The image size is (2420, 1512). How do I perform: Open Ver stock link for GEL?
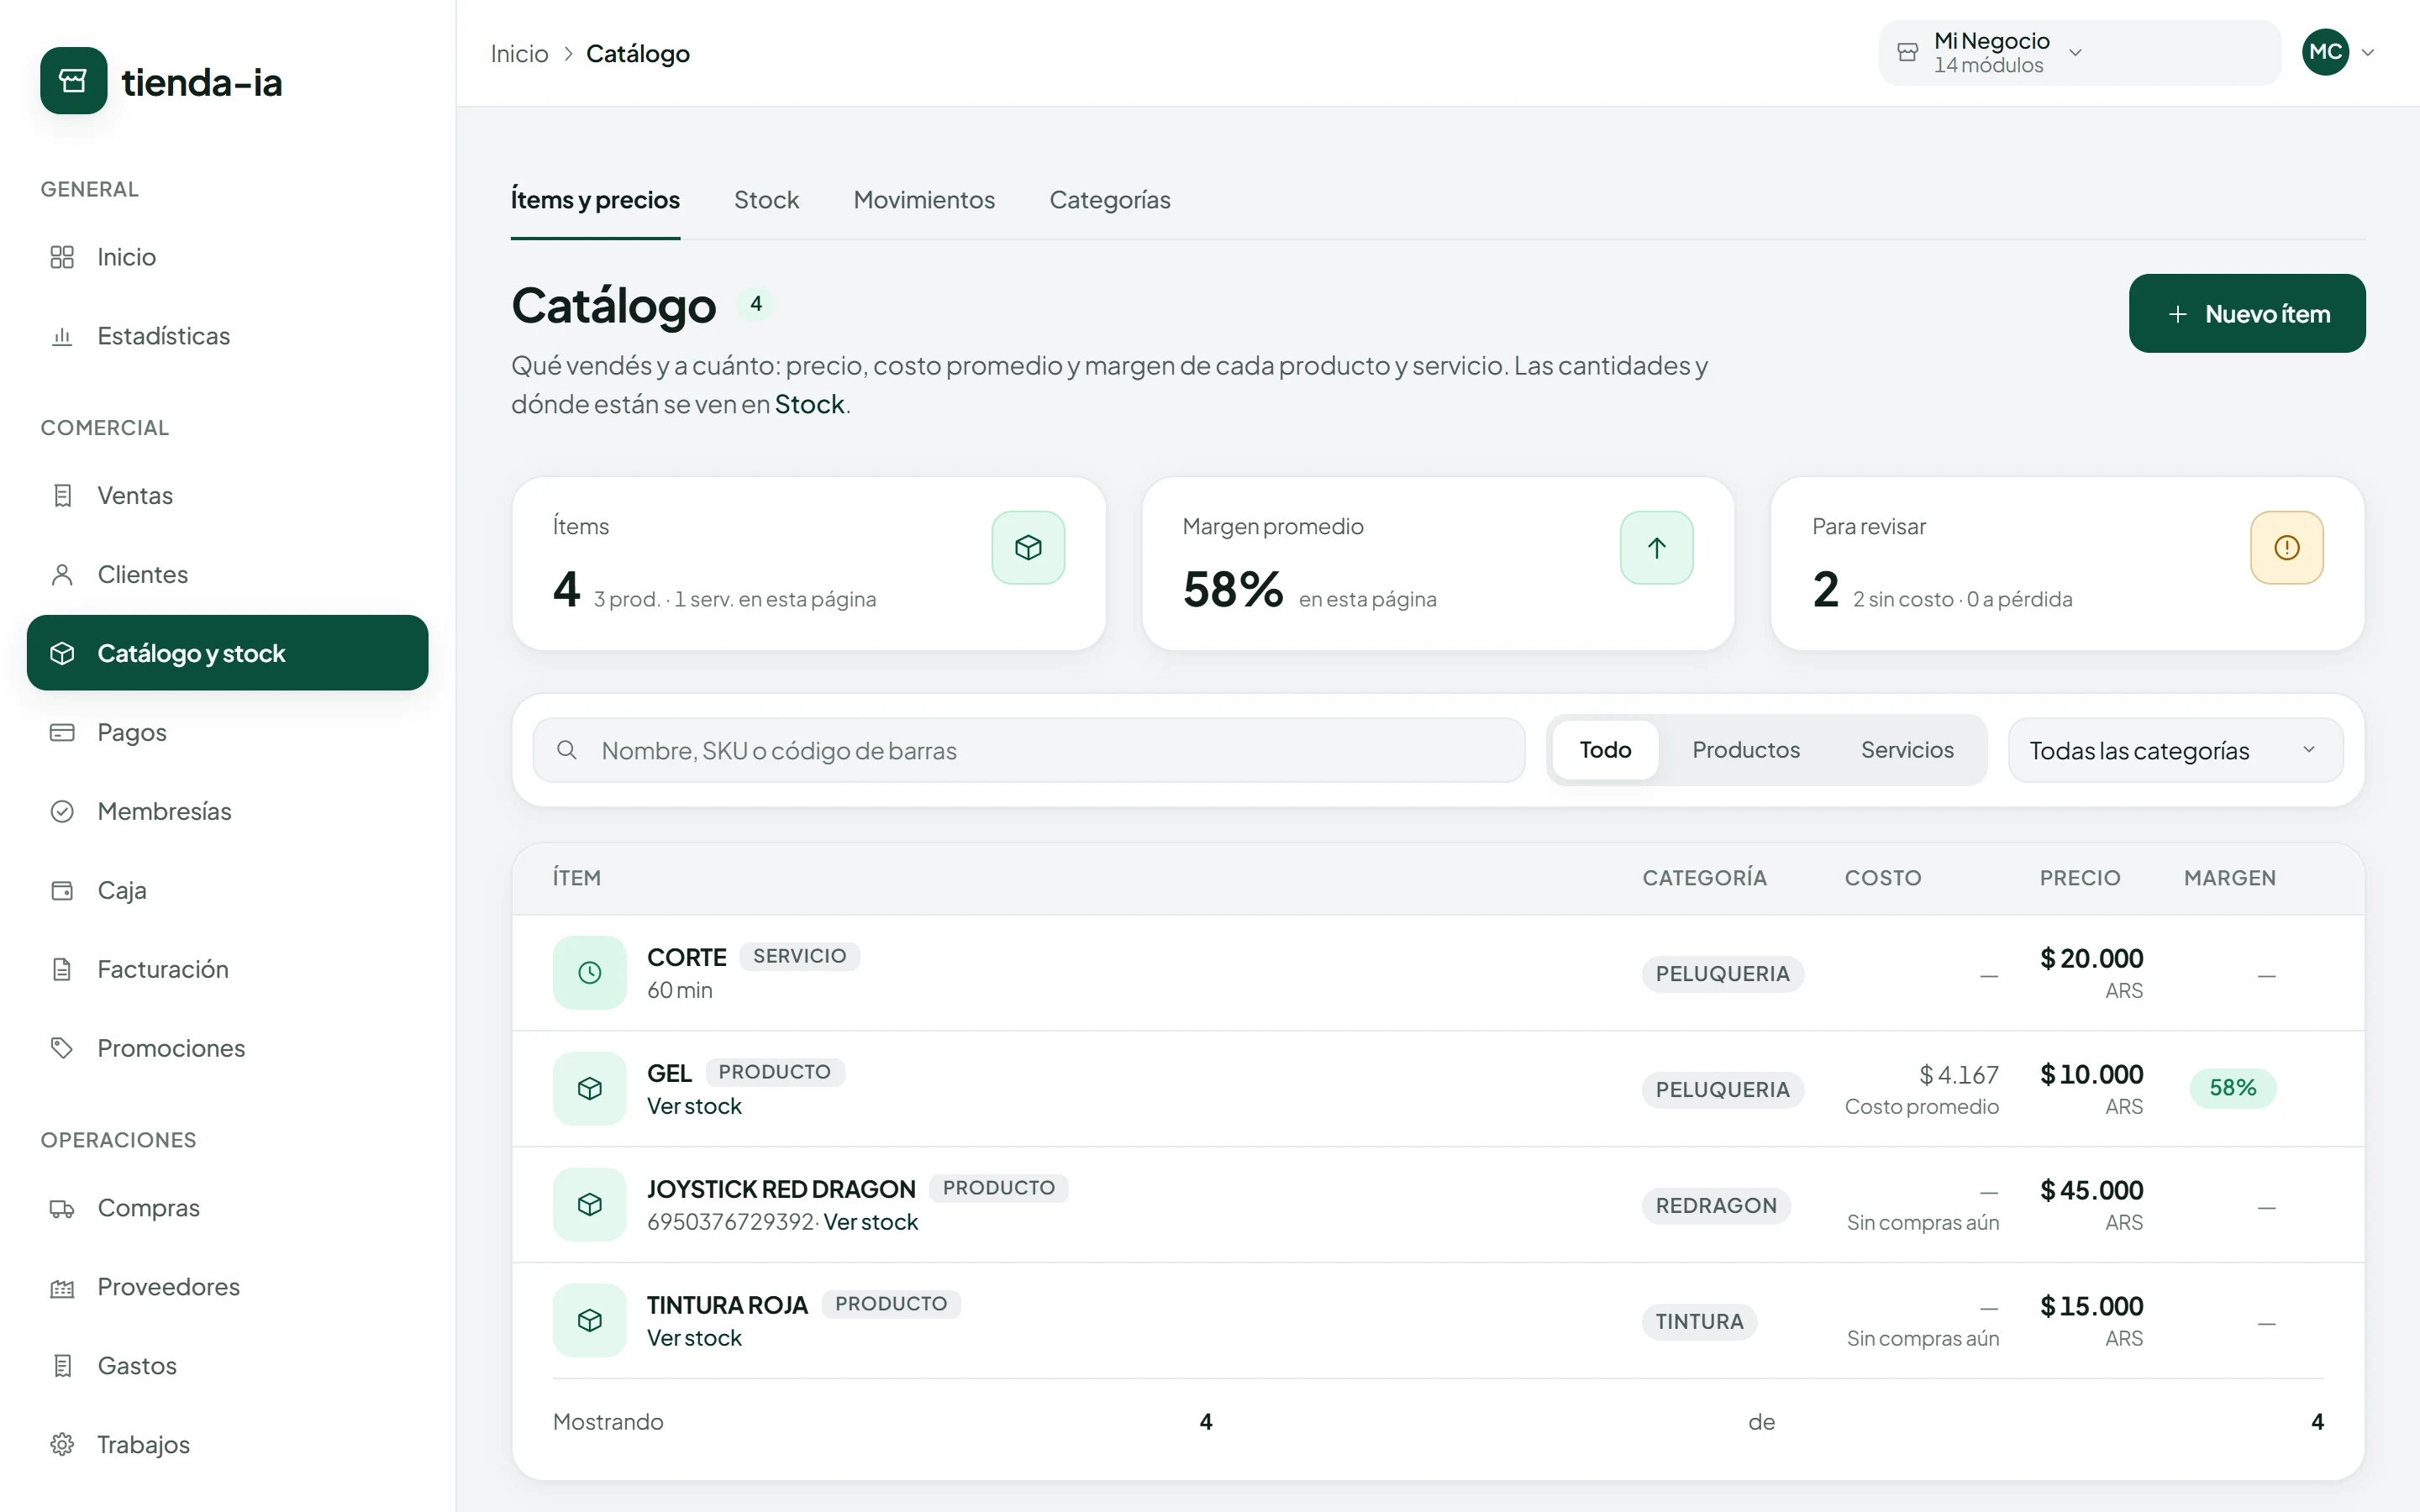click(694, 1106)
